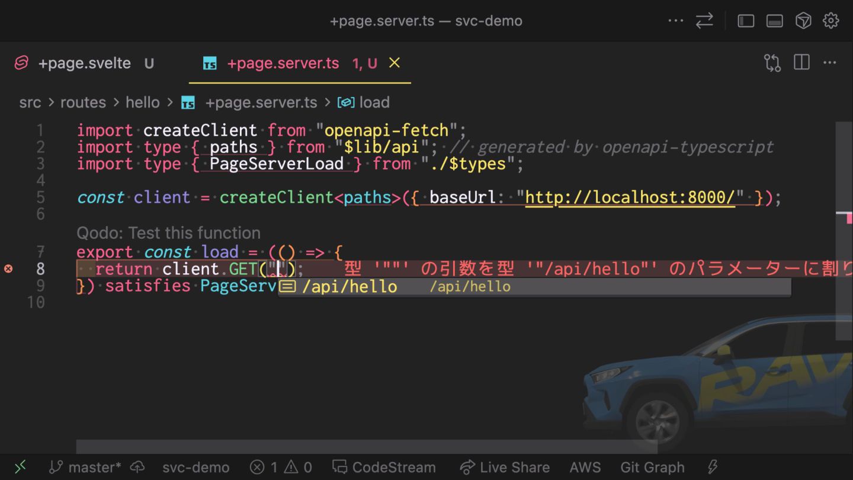Split the editor to the right

[x=801, y=63]
